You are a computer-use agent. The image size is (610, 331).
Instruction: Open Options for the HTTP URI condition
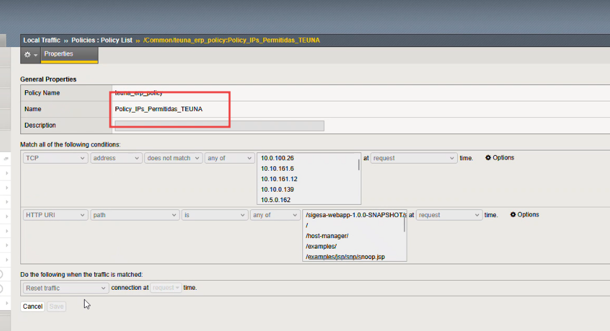[524, 215]
